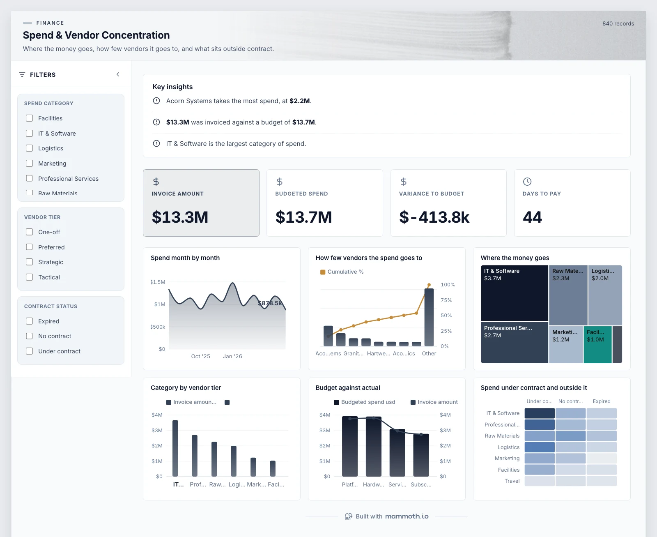
Task: Enable the Marketing category filter
Action: [29, 164]
